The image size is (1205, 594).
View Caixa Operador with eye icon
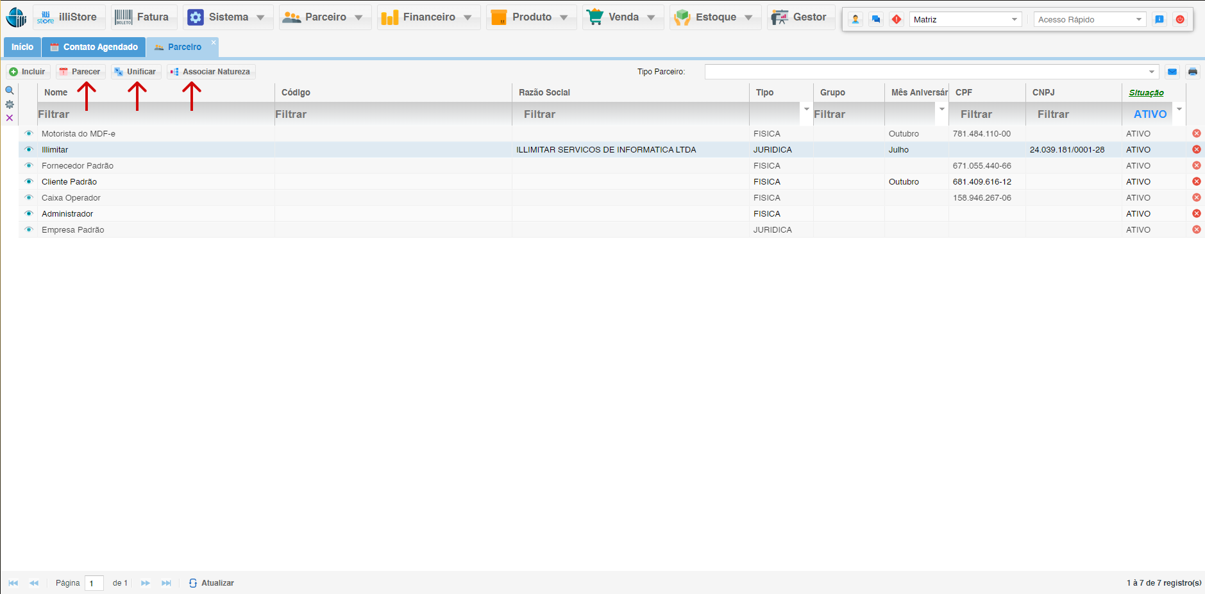click(29, 197)
